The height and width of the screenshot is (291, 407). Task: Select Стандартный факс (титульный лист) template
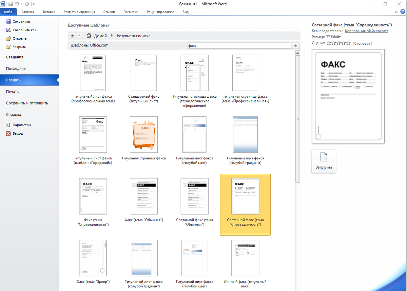pyautogui.click(x=143, y=79)
